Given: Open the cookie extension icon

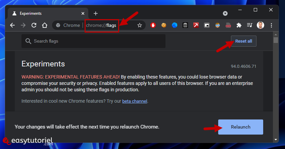Looking at the screenshot, I should click(x=164, y=25).
